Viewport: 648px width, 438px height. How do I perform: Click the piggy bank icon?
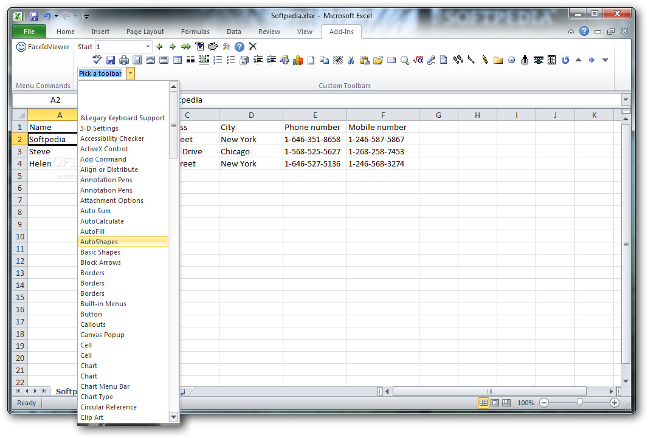[212, 47]
